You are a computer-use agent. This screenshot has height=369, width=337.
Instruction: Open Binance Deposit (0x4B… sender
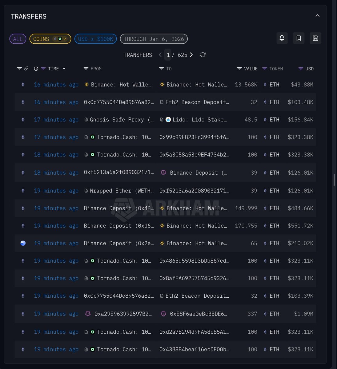[x=119, y=208]
